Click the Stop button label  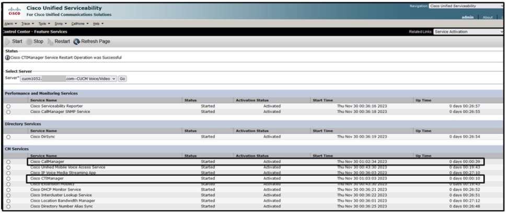[38, 41]
